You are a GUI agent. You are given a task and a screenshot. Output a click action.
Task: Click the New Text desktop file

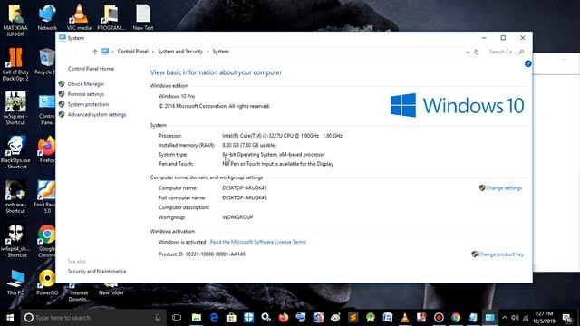pos(143,17)
